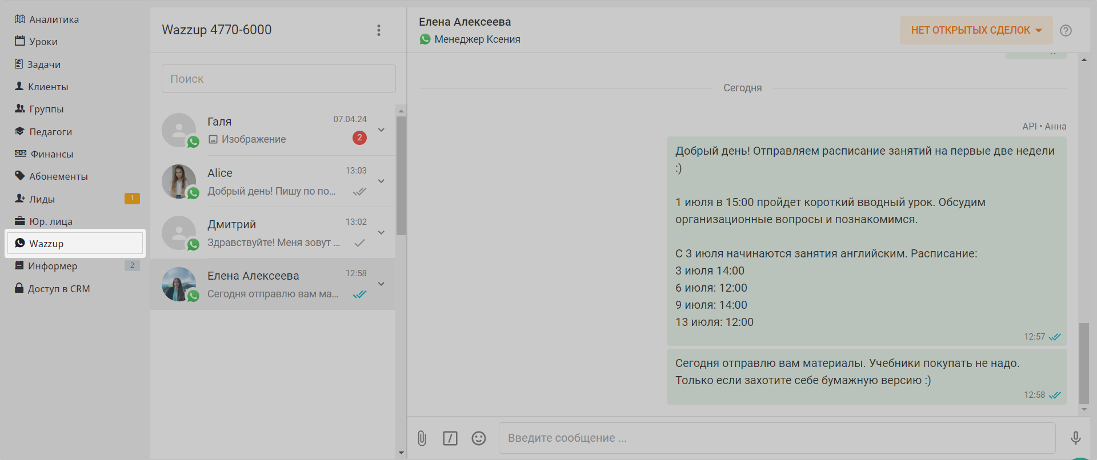Screen dimensions: 1097x460
Task: Open the three-dot menu beside Wazzup 4770-6000
Action: tap(378, 30)
